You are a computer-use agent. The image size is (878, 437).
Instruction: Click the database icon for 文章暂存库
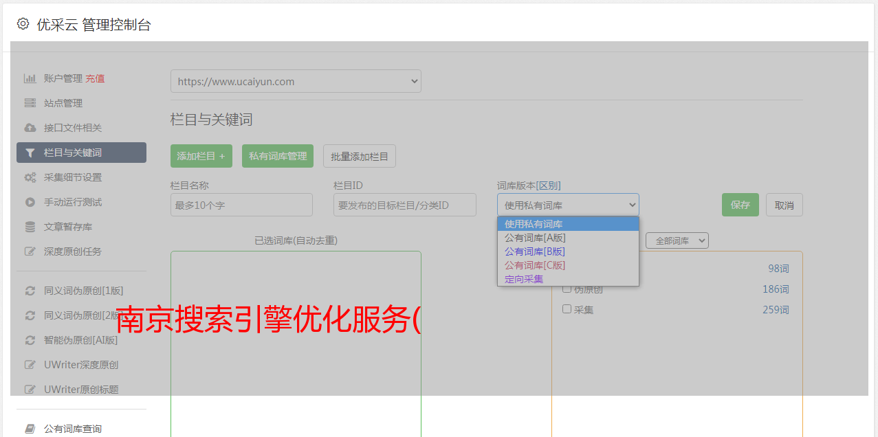[30, 227]
